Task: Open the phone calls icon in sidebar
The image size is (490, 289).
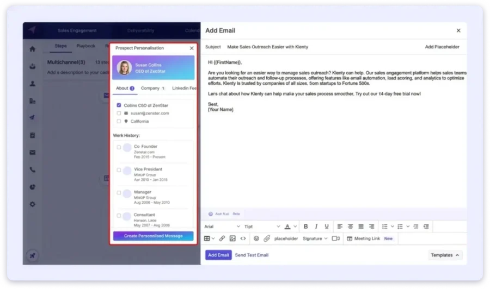Action: click(x=32, y=170)
